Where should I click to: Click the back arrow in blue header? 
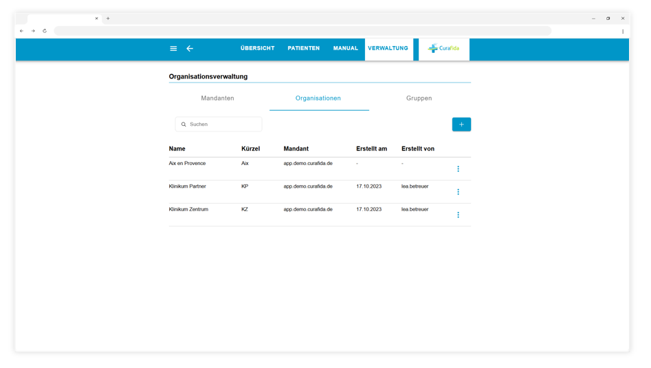(x=190, y=49)
